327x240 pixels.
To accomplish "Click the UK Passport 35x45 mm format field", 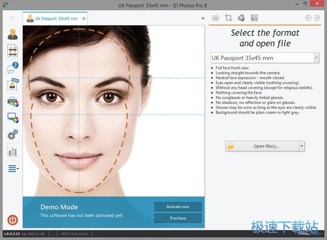I will point(262,57).
